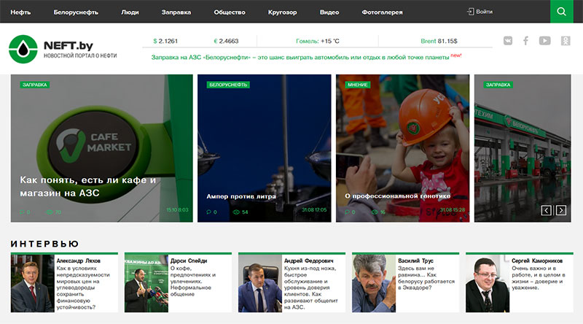Open the Odnoklassniki social icon

coord(566,41)
